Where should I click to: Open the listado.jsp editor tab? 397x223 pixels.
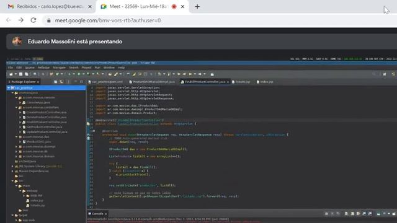241,82
